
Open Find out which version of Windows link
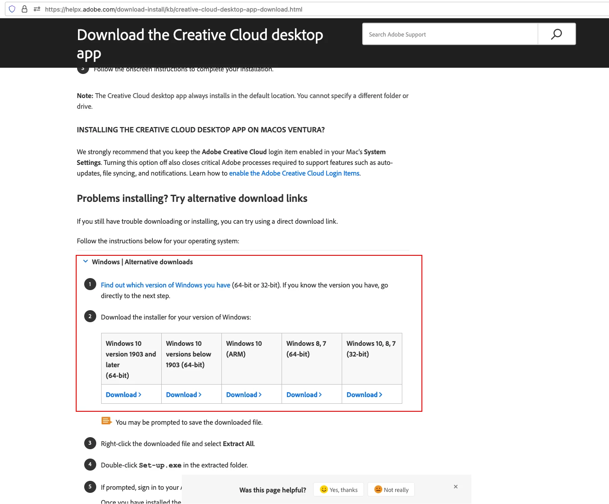click(165, 285)
